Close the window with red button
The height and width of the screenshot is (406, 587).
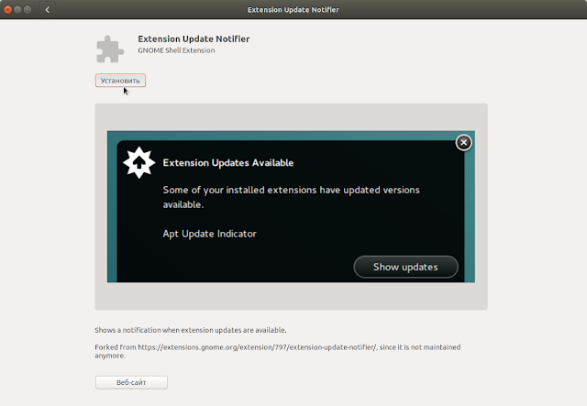tap(7, 10)
